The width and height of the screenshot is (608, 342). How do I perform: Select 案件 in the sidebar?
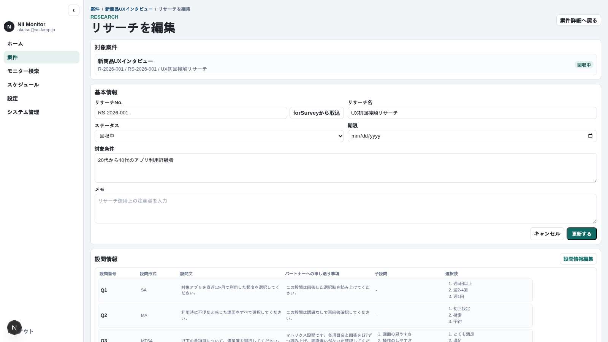tap(41, 57)
